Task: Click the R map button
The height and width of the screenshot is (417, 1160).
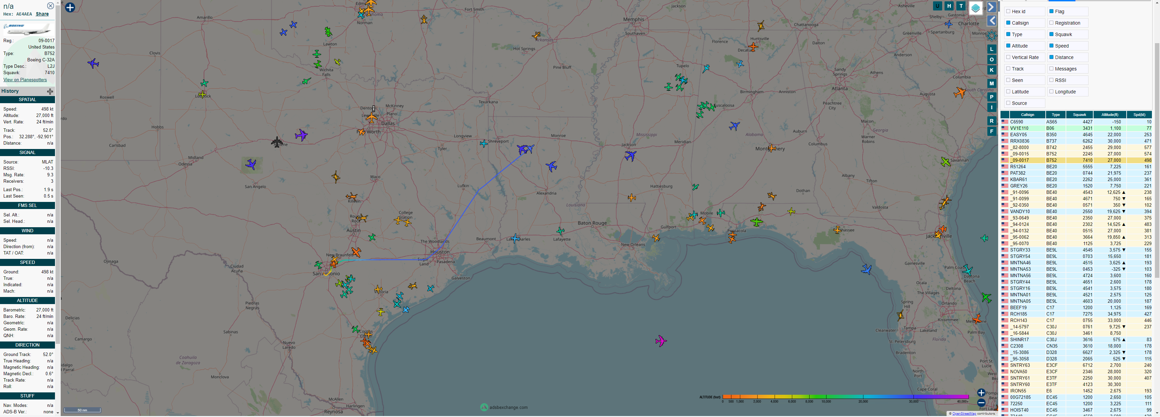Action: coord(992,121)
